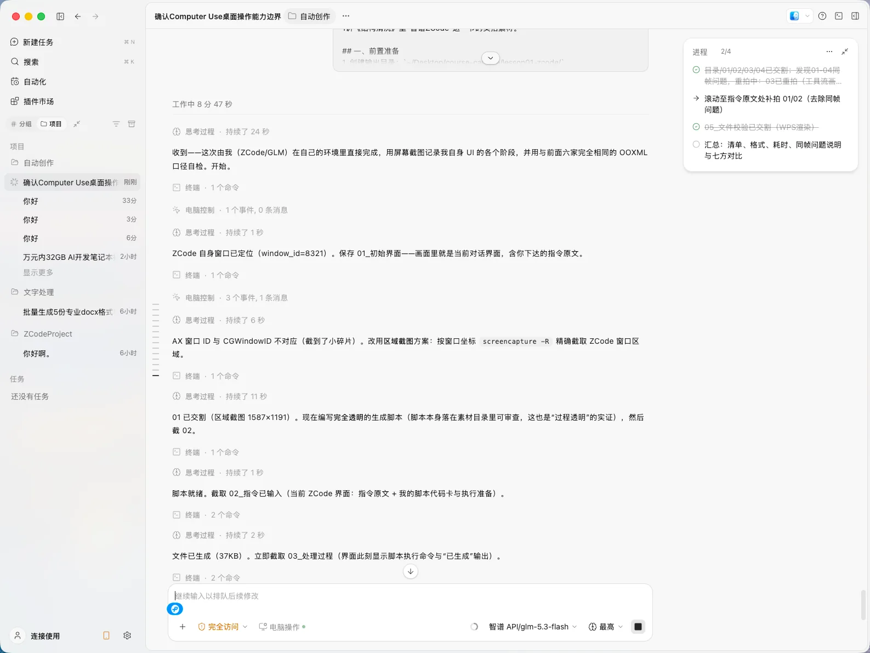This screenshot has width=870, height=653.
Task: Click the 连接使用 account button
Action: click(36, 636)
